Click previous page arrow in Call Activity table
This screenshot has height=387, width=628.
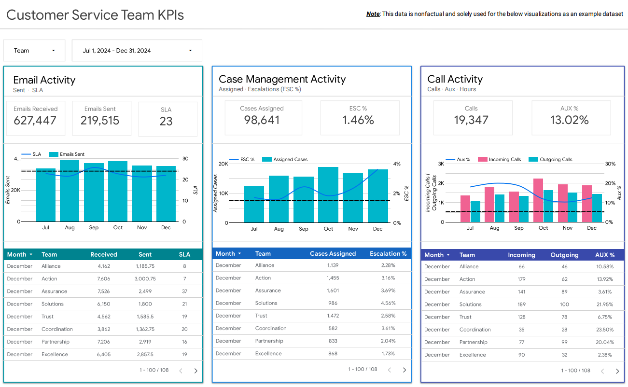pos(602,371)
